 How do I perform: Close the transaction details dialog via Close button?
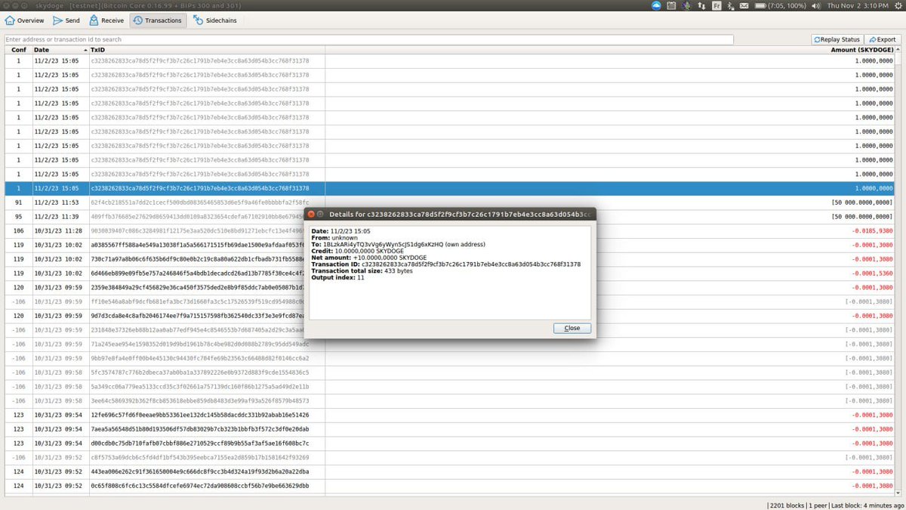(572, 328)
